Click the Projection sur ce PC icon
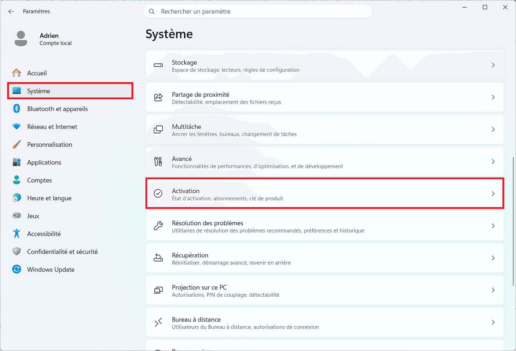Image resolution: width=516 pixels, height=351 pixels. (158, 290)
